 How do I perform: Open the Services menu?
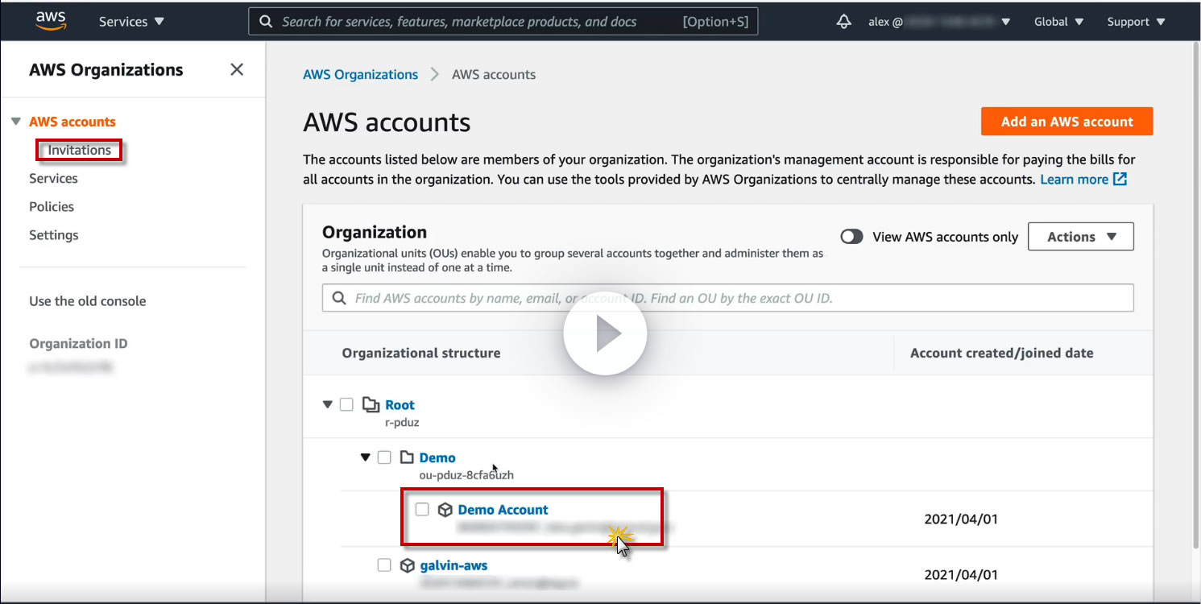click(131, 22)
